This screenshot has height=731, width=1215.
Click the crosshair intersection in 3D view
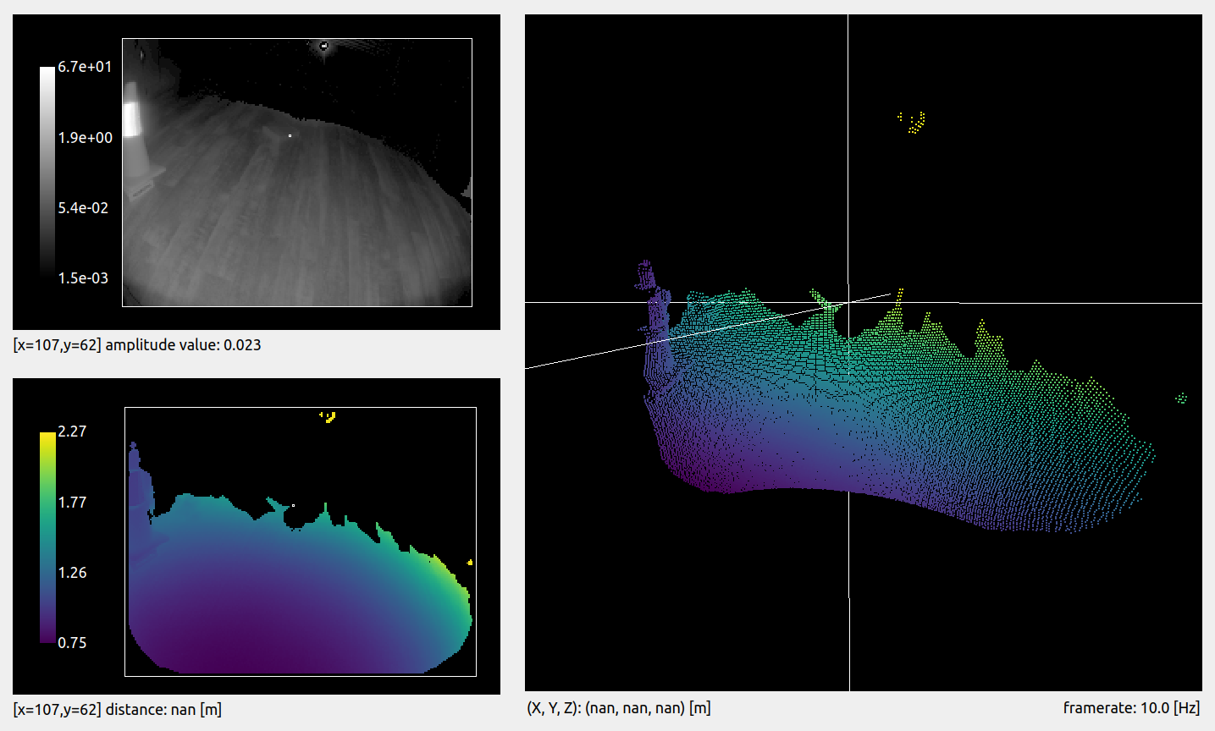[x=848, y=303]
